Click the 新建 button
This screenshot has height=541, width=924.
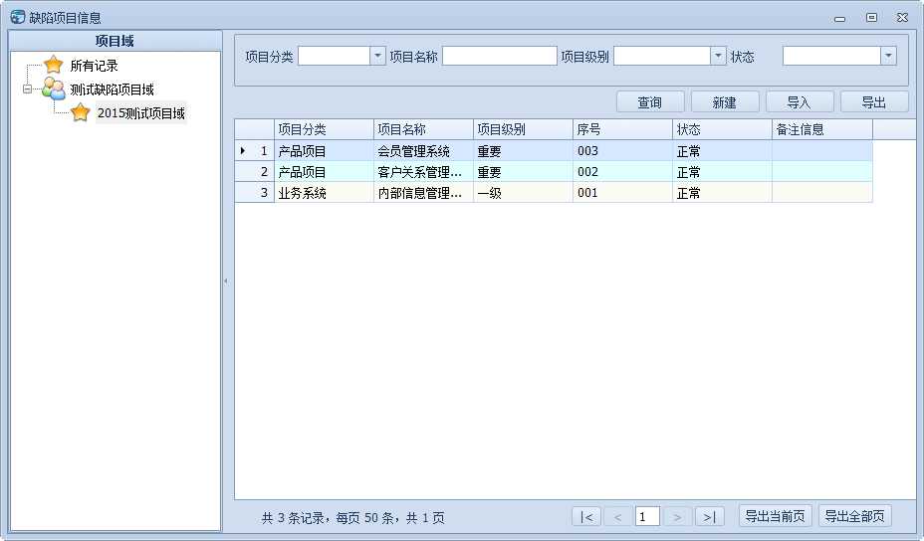coord(725,102)
